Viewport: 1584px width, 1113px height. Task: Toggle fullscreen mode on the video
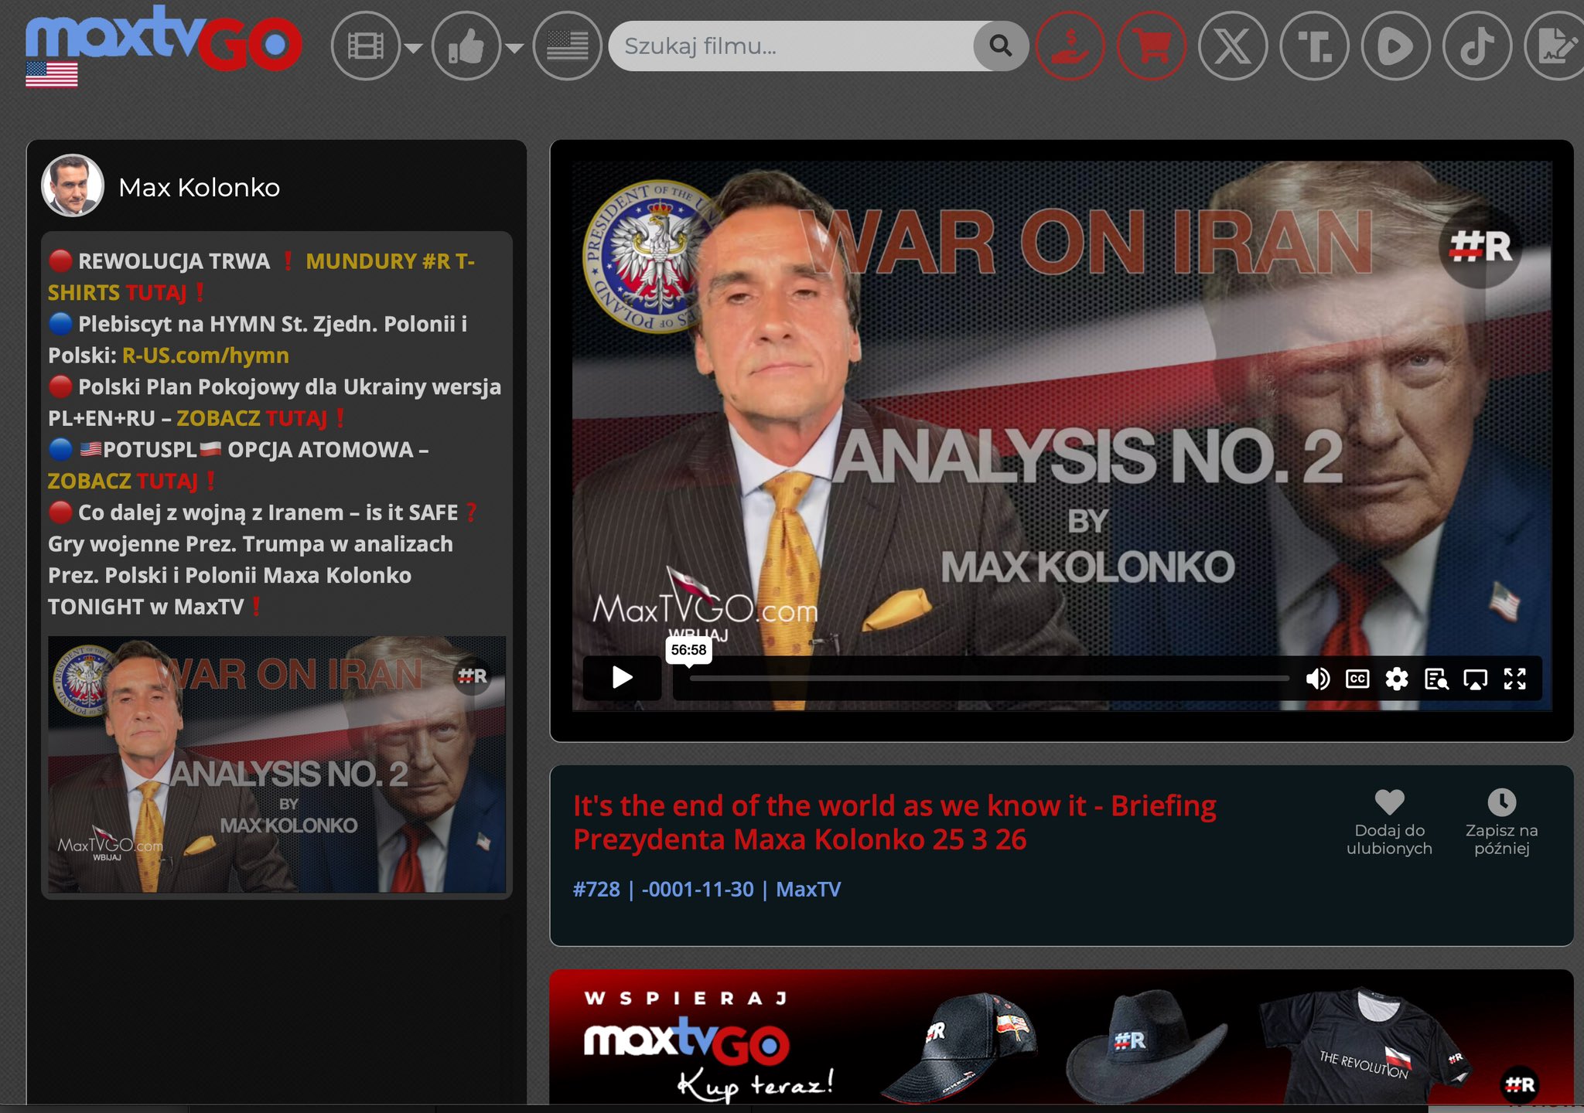[x=1514, y=679]
